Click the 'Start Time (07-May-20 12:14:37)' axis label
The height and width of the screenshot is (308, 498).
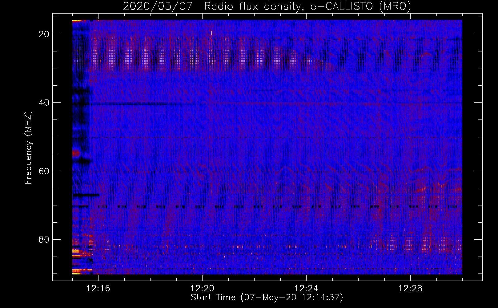(x=267, y=298)
